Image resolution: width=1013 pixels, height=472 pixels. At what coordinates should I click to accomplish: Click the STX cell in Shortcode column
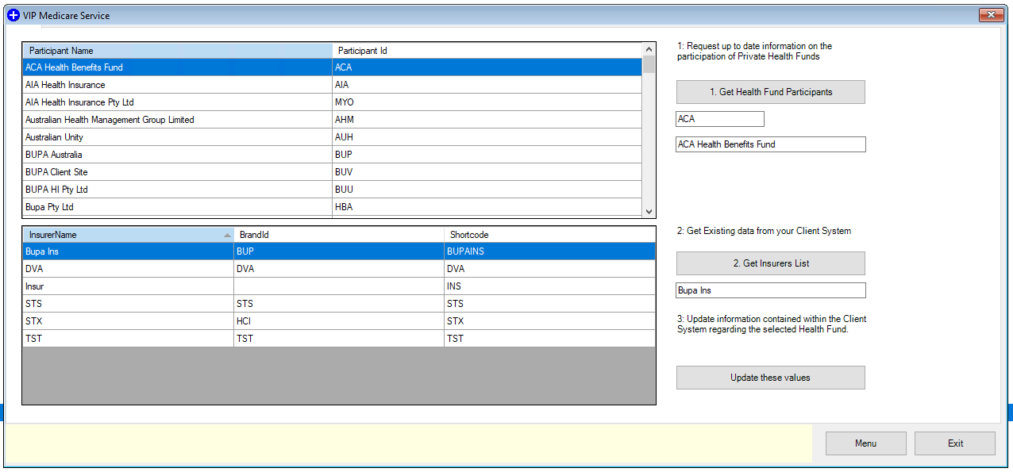pyautogui.click(x=549, y=321)
